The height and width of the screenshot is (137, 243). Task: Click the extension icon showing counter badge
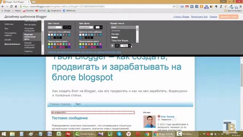click(x=206, y=7)
